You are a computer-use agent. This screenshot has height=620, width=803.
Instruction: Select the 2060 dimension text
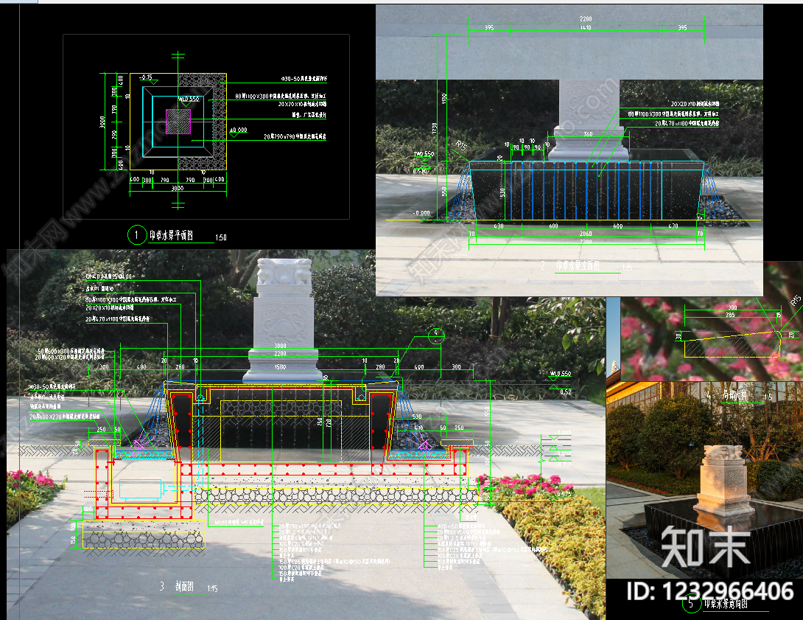pyautogui.click(x=586, y=234)
